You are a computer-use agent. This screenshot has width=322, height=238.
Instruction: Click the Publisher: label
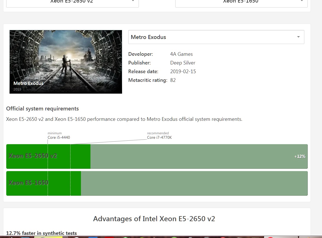pos(139,63)
